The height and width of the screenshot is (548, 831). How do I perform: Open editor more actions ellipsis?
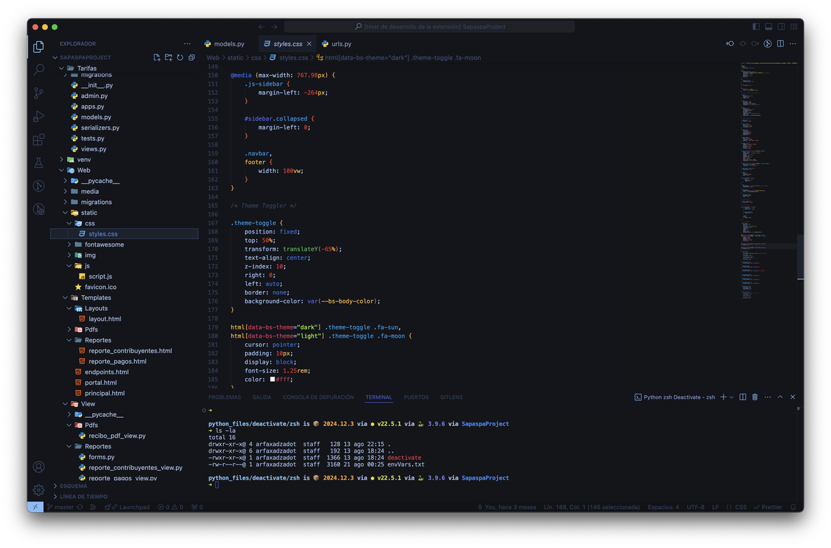pos(793,44)
